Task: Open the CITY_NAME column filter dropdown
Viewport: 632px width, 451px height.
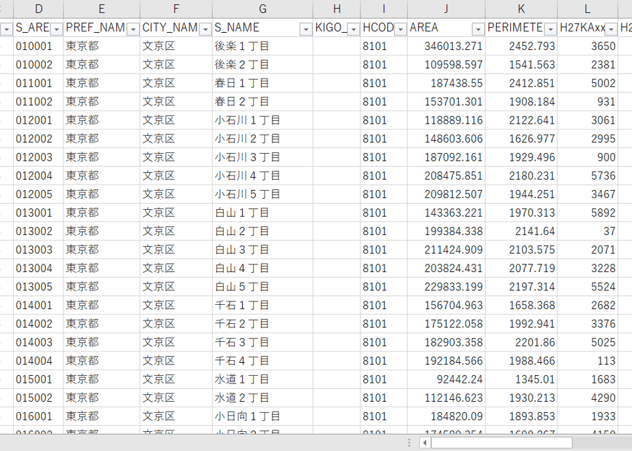Action: [x=206, y=29]
